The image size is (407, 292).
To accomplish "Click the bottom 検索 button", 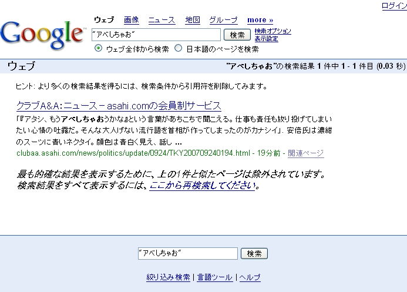I will (x=254, y=253).
